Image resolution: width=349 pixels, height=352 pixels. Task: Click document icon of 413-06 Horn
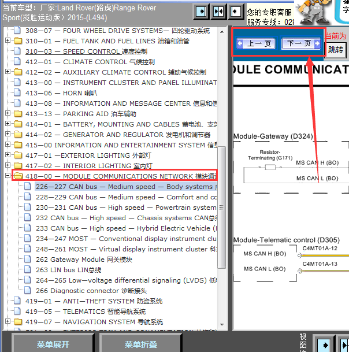[x=17, y=92]
